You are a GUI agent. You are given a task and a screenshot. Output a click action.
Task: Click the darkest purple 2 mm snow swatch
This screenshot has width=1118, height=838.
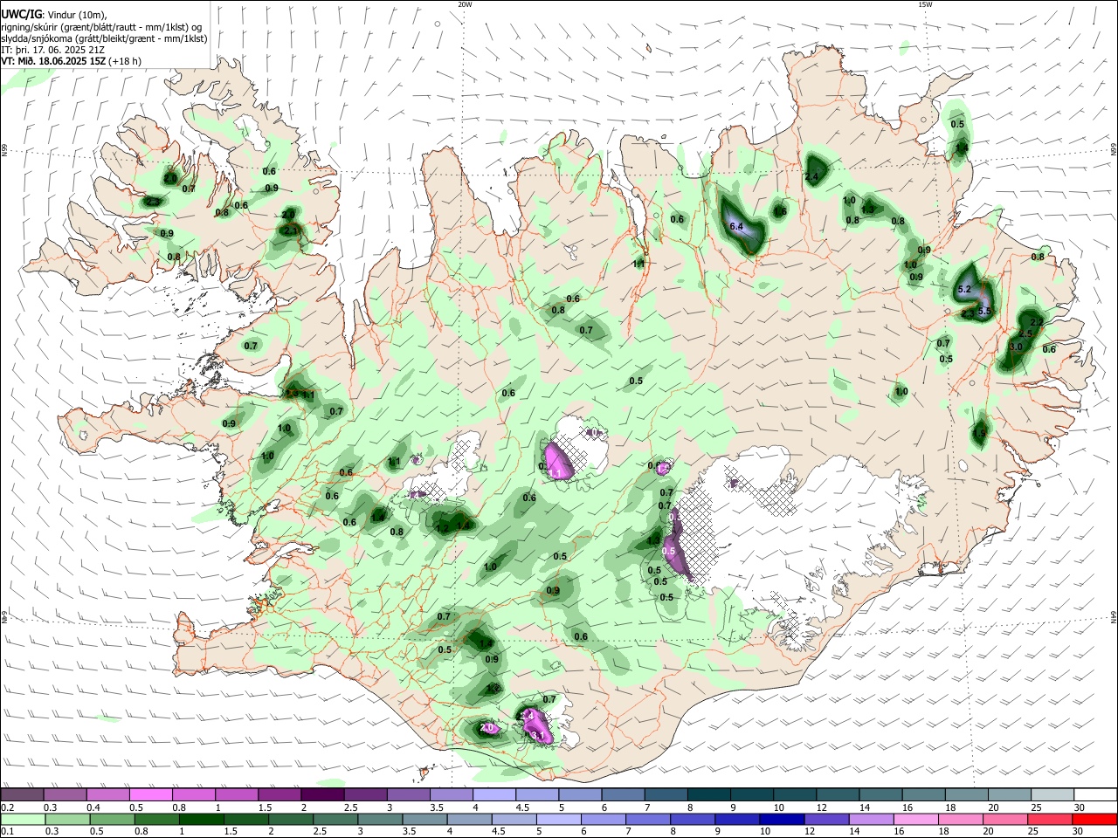322,795
